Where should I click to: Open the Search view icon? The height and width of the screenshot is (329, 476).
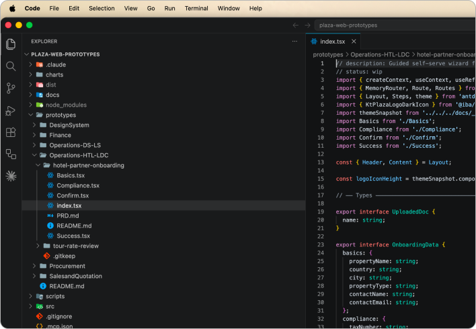(11, 66)
